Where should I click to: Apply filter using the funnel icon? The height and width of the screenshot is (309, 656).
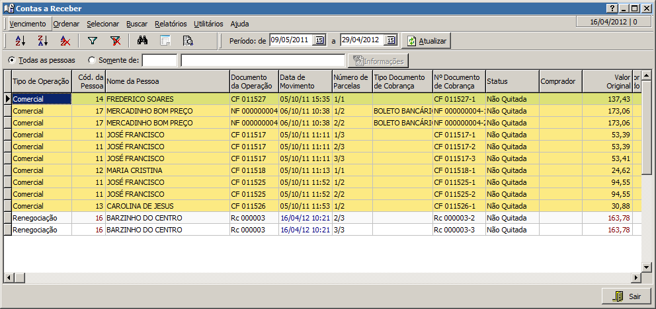click(93, 41)
